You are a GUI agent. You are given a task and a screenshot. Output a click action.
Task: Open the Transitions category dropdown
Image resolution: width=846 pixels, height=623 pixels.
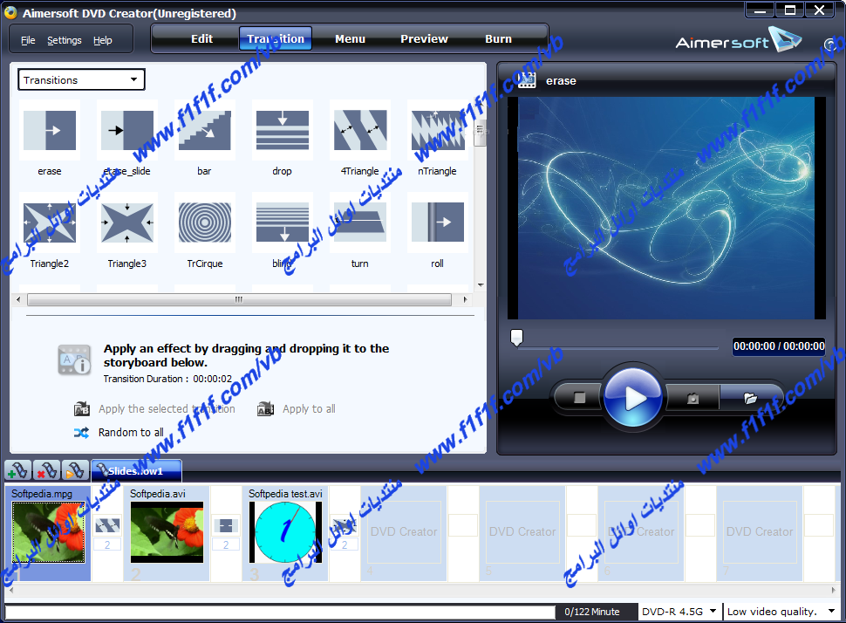[81, 80]
